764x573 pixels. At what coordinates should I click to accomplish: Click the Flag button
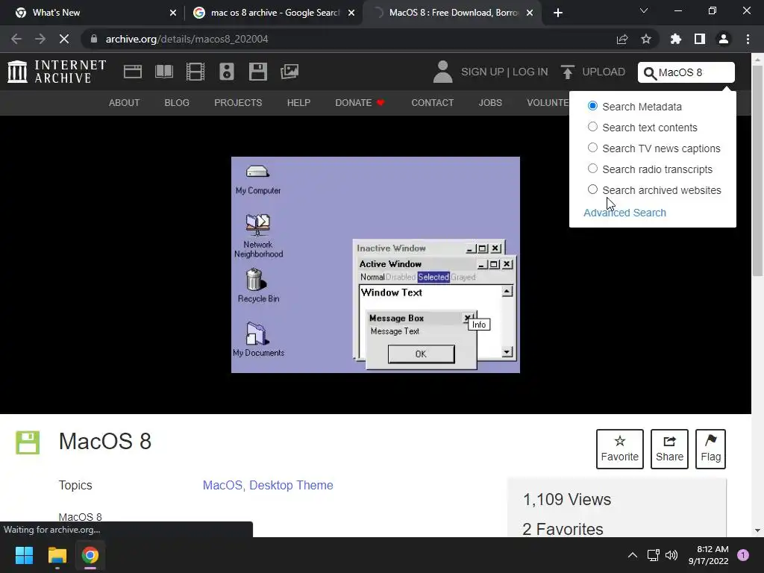click(x=711, y=449)
